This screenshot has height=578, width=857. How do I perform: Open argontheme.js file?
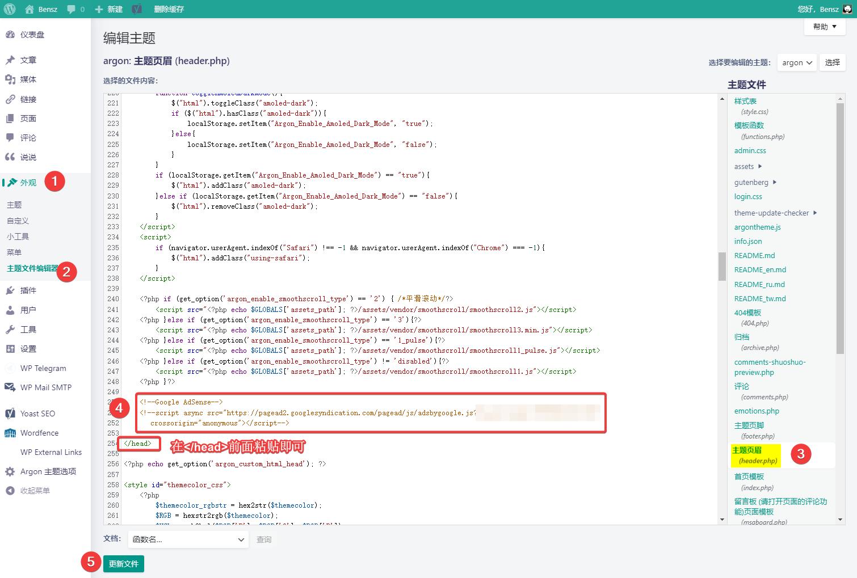(x=757, y=227)
